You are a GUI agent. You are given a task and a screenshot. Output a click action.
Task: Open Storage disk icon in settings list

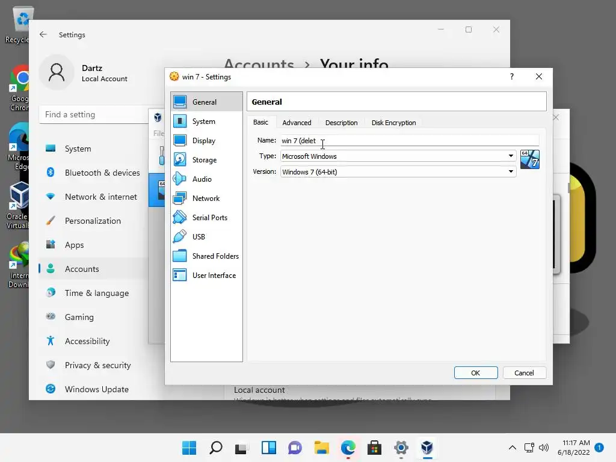pyautogui.click(x=180, y=159)
